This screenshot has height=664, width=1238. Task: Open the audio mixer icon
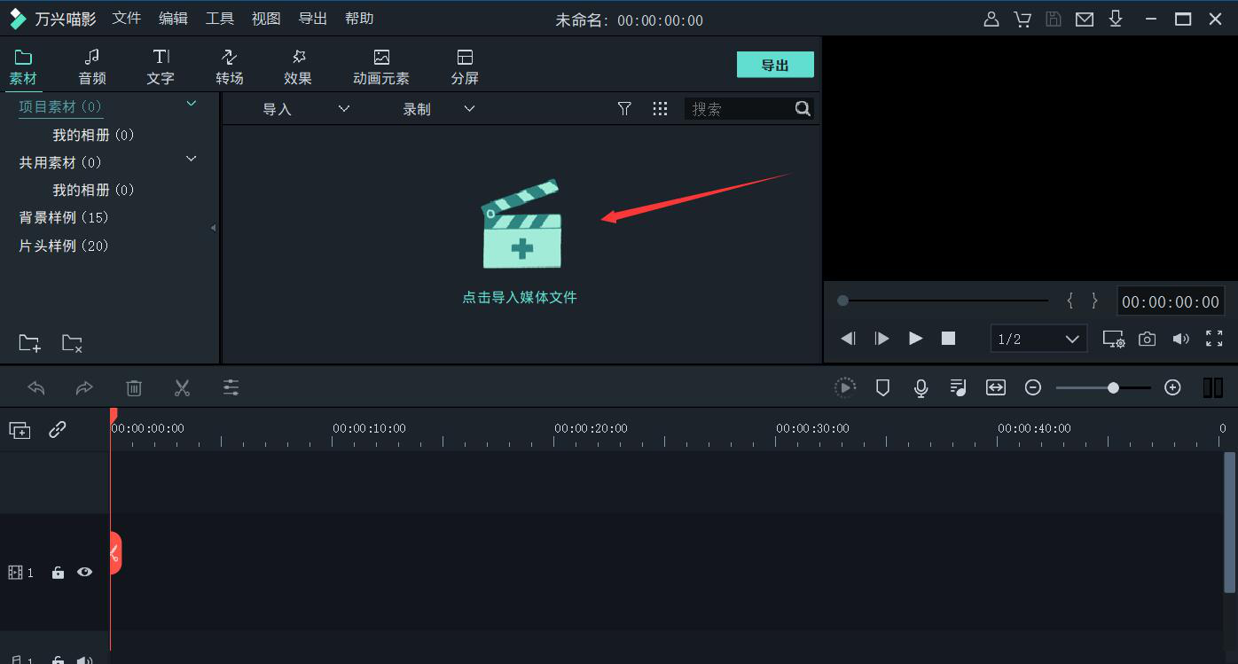pyautogui.click(x=958, y=387)
